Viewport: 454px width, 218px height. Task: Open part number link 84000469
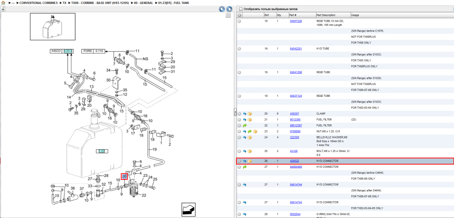point(296,167)
